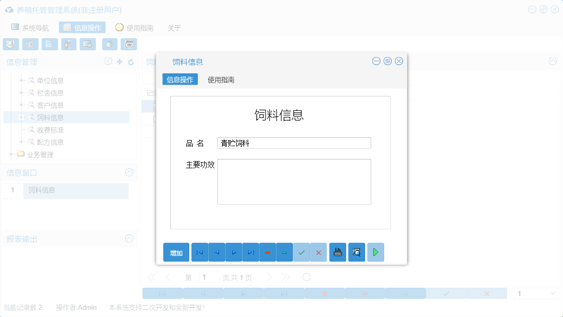Add item with plus in 信息管理 header
Screen dimensions: 563x317
[119, 62]
